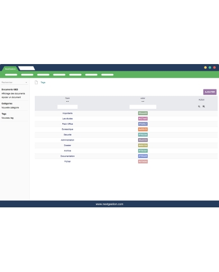Image resolution: width=219 pixels, height=272 pixels.
Task: Open the Nouveau tag sidebar link
Action: click(x=7, y=118)
